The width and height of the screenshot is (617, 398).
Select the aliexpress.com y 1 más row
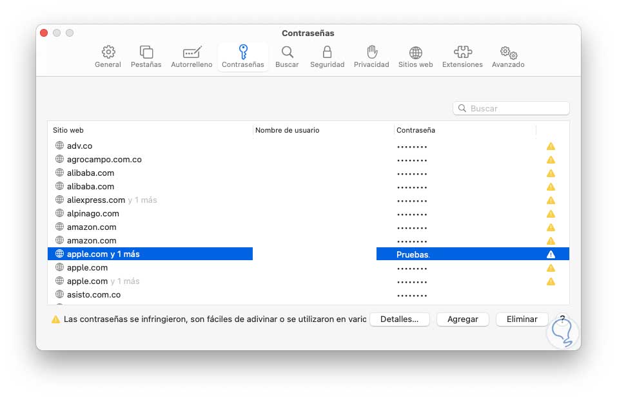[x=308, y=200]
